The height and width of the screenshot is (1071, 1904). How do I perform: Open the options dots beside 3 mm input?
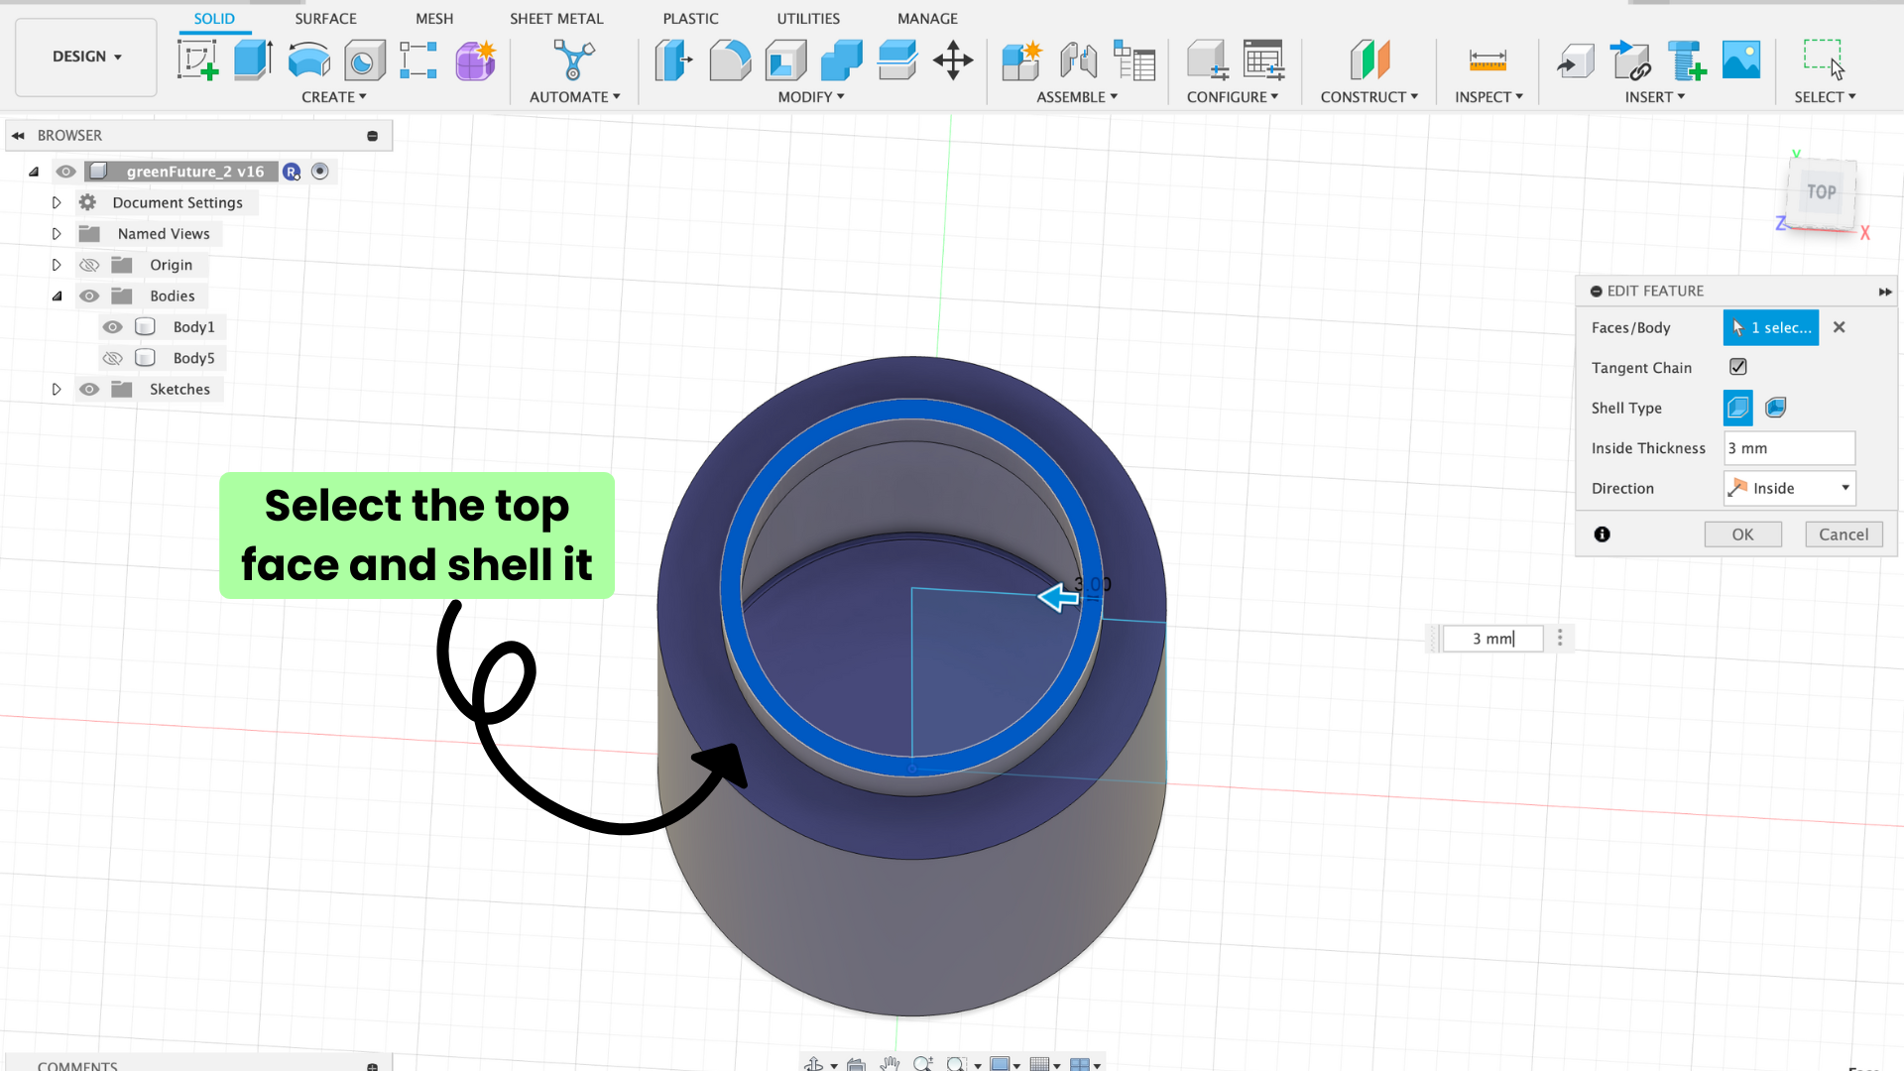coord(1560,638)
